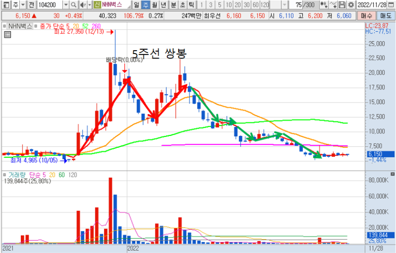
Task: Click the LC:23,87 indicator text
Action: [377, 26]
